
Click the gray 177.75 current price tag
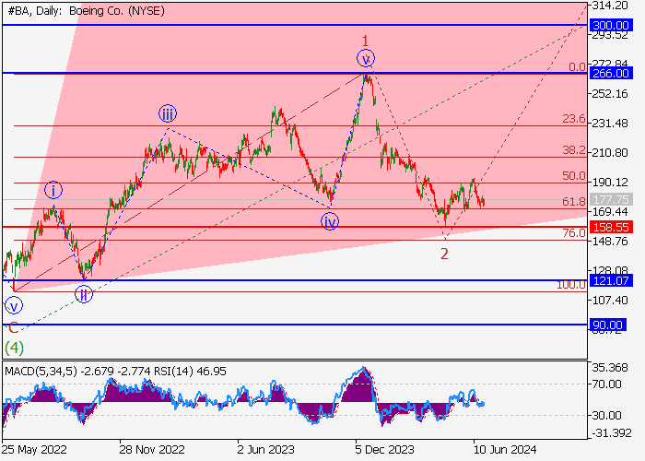coord(610,200)
